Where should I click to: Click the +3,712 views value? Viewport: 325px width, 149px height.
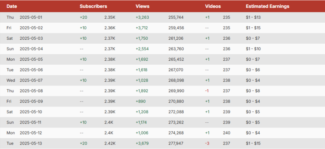pos(142,28)
